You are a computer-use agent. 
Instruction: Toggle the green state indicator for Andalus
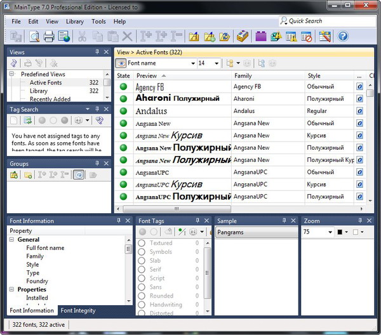pyautogui.click(x=123, y=110)
